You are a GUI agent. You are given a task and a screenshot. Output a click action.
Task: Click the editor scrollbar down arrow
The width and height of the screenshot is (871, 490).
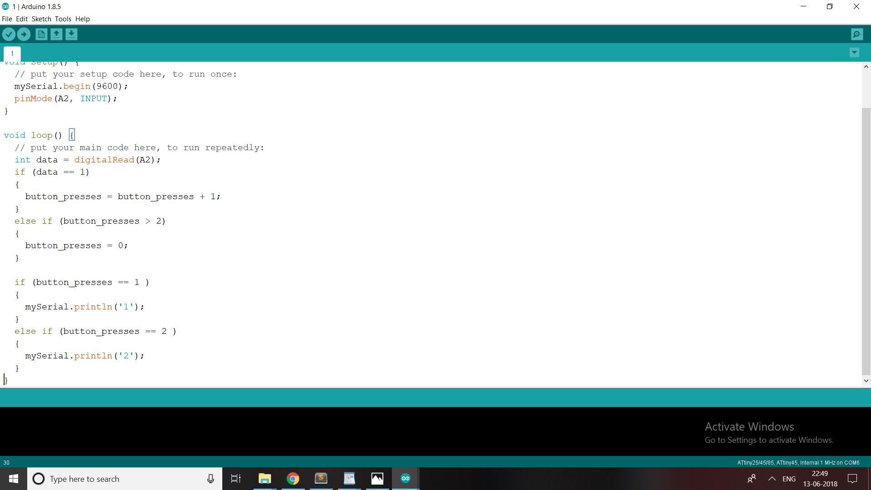click(866, 381)
